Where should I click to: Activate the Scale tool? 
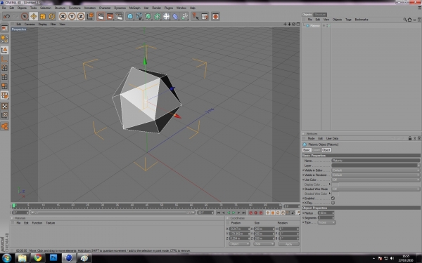tap(42, 16)
